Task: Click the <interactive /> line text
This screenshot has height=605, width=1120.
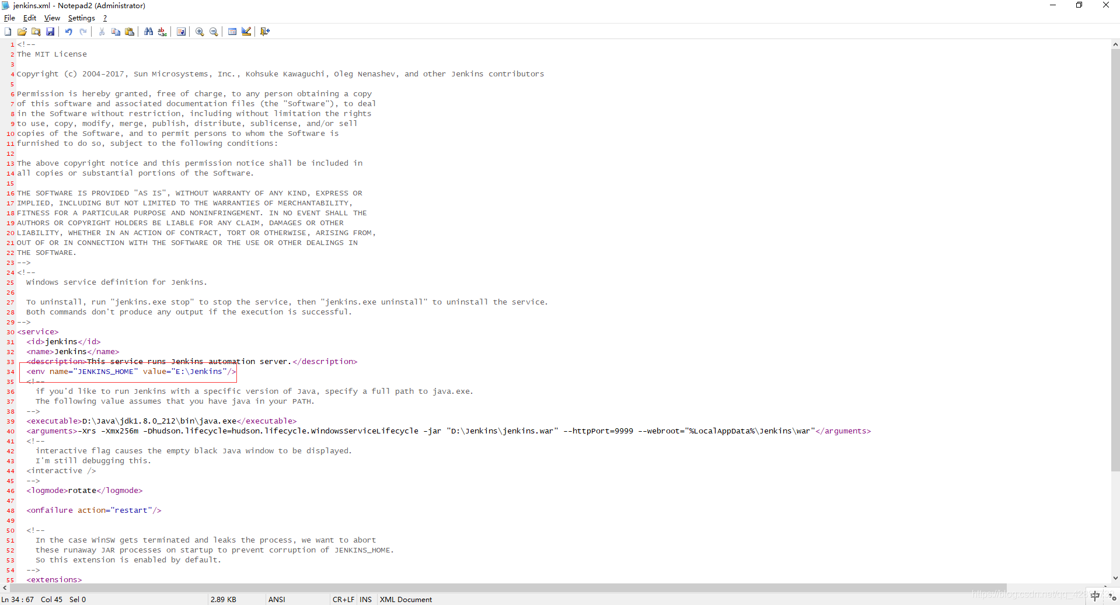Action: [61, 471]
